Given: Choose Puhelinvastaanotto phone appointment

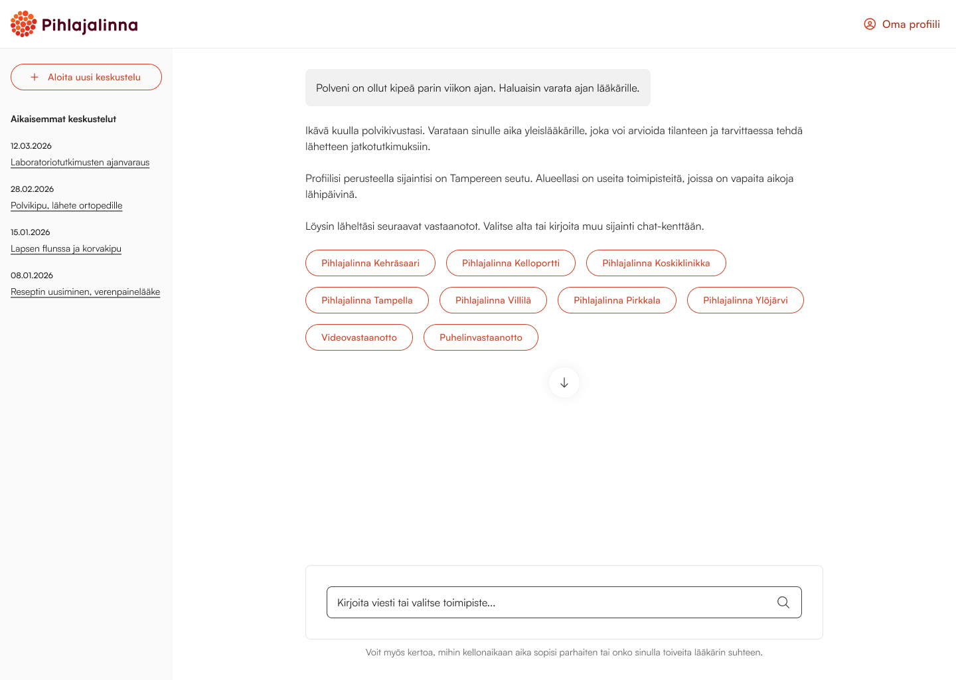Looking at the screenshot, I should [x=481, y=337].
